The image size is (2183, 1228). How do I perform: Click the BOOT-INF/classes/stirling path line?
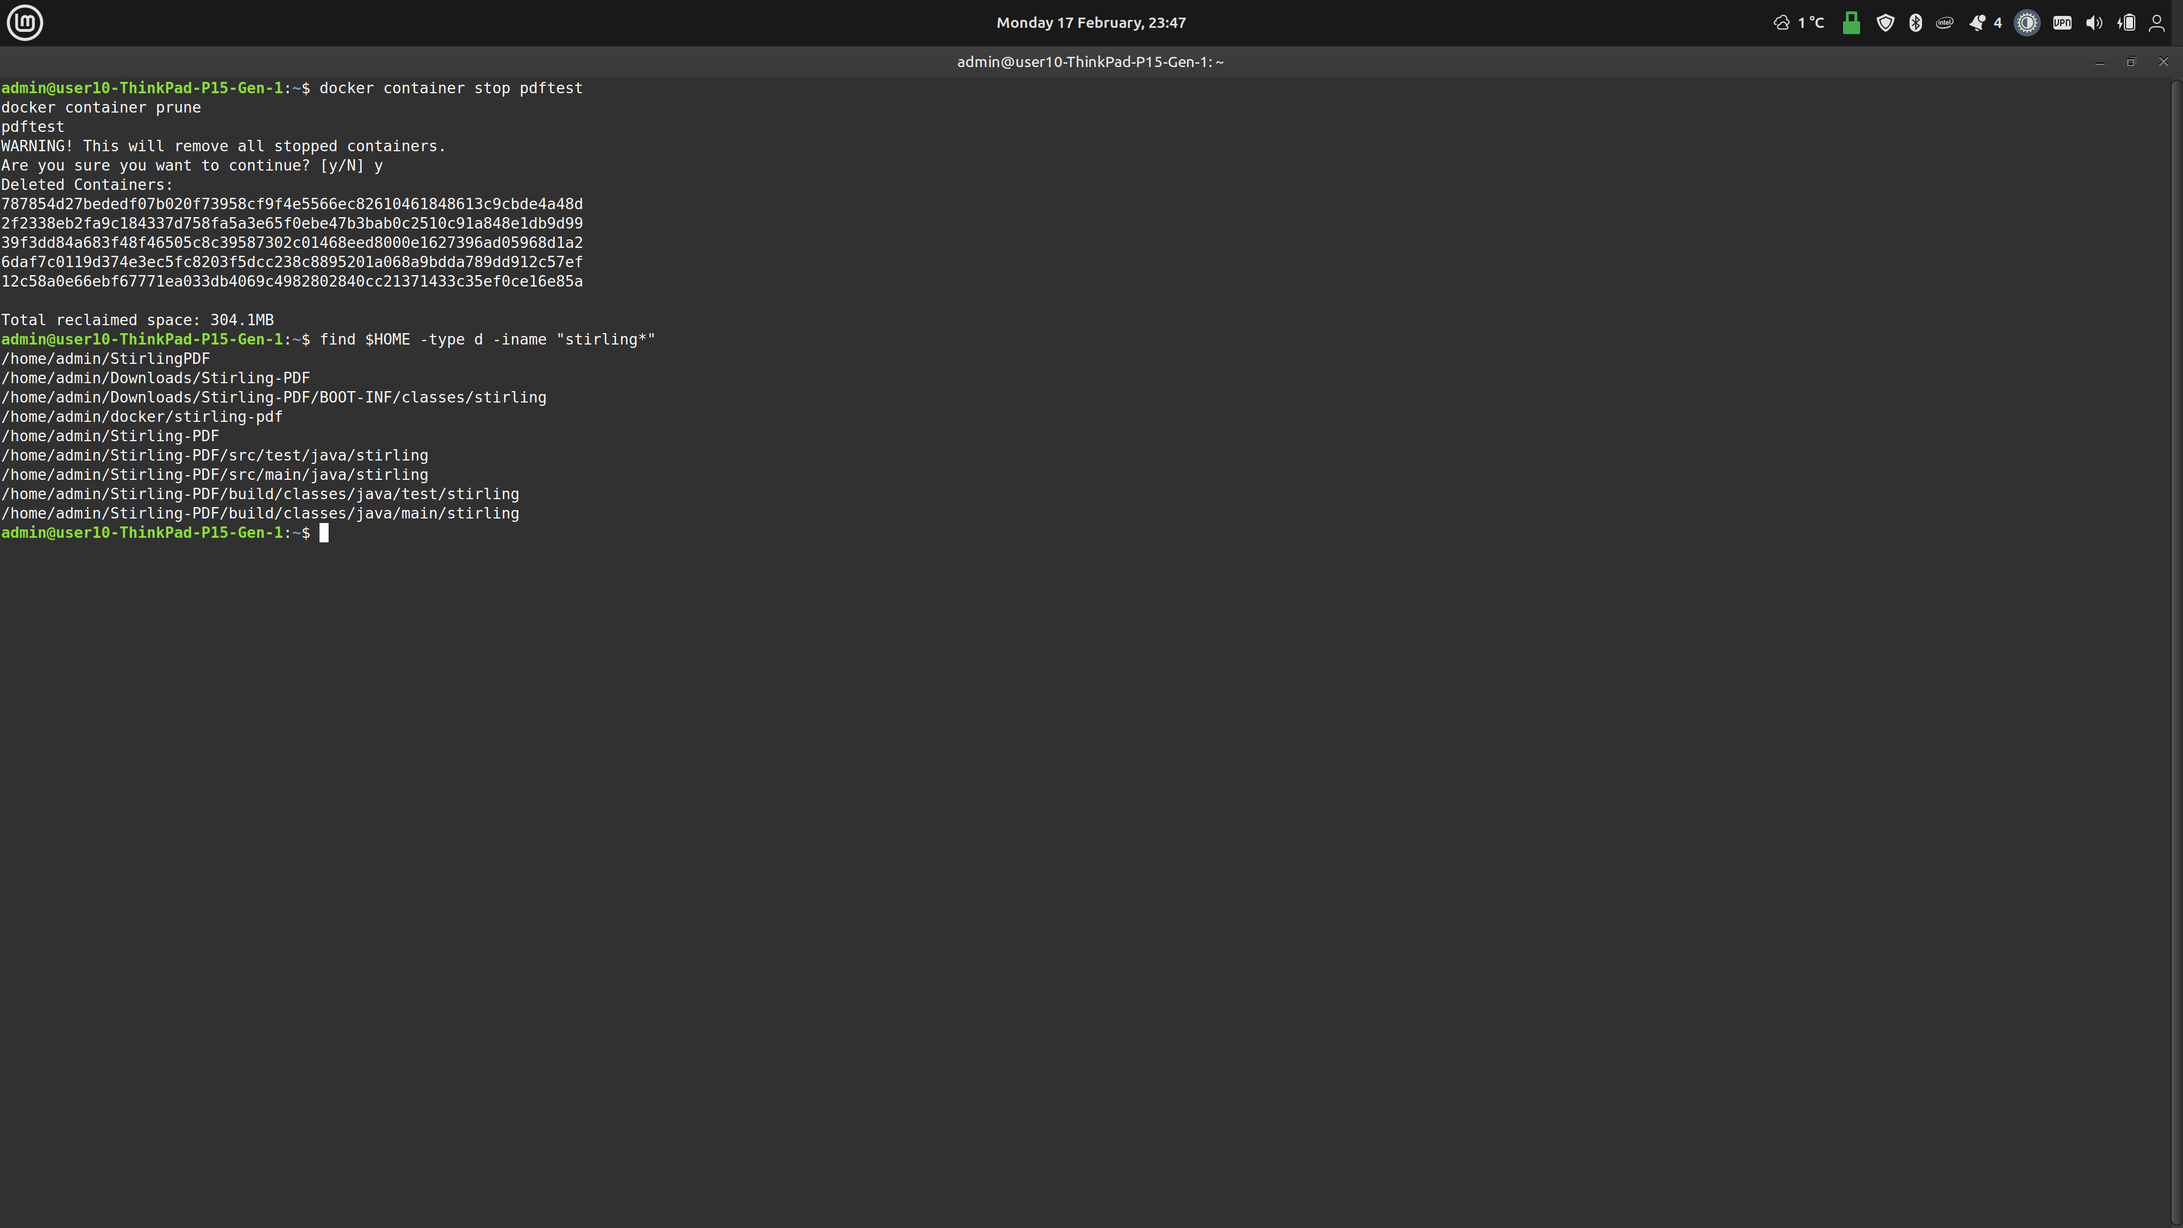click(273, 397)
